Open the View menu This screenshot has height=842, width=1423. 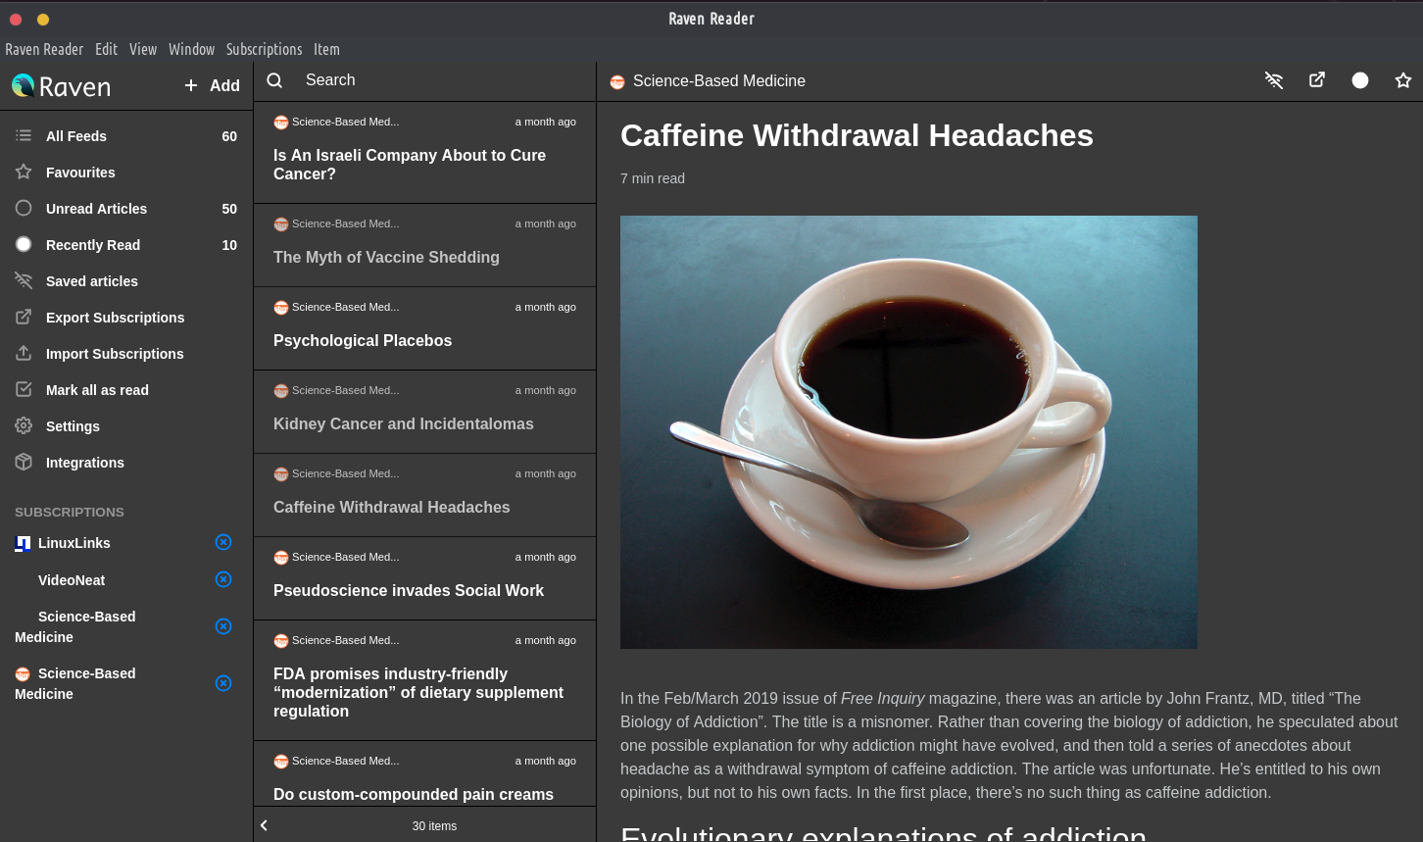(x=142, y=49)
